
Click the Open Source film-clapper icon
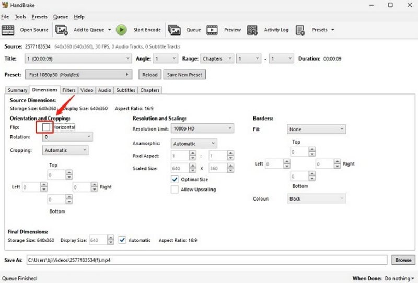point(8,30)
